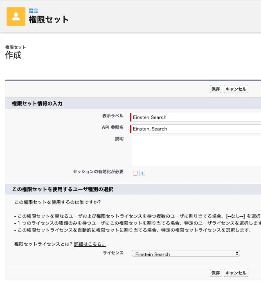Click the orange permission set user icon

(x=16, y=16)
